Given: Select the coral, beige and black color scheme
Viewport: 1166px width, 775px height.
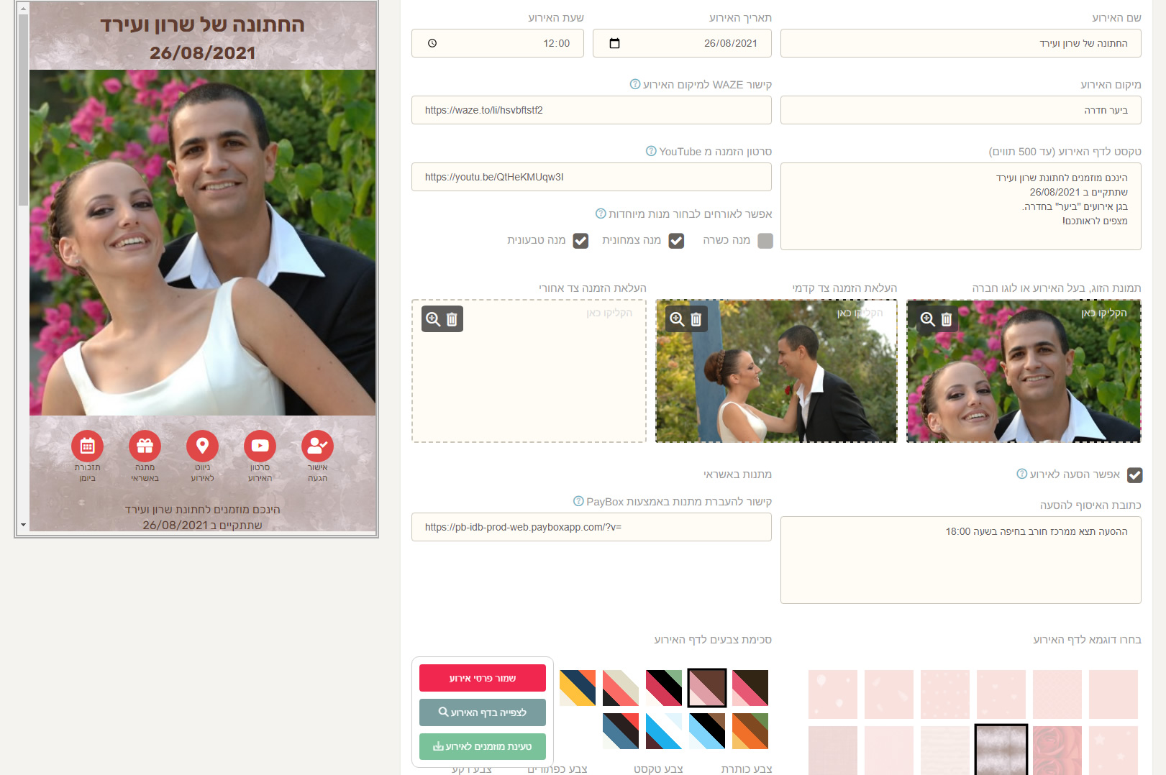Looking at the screenshot, I should click(x=621, y=688).
